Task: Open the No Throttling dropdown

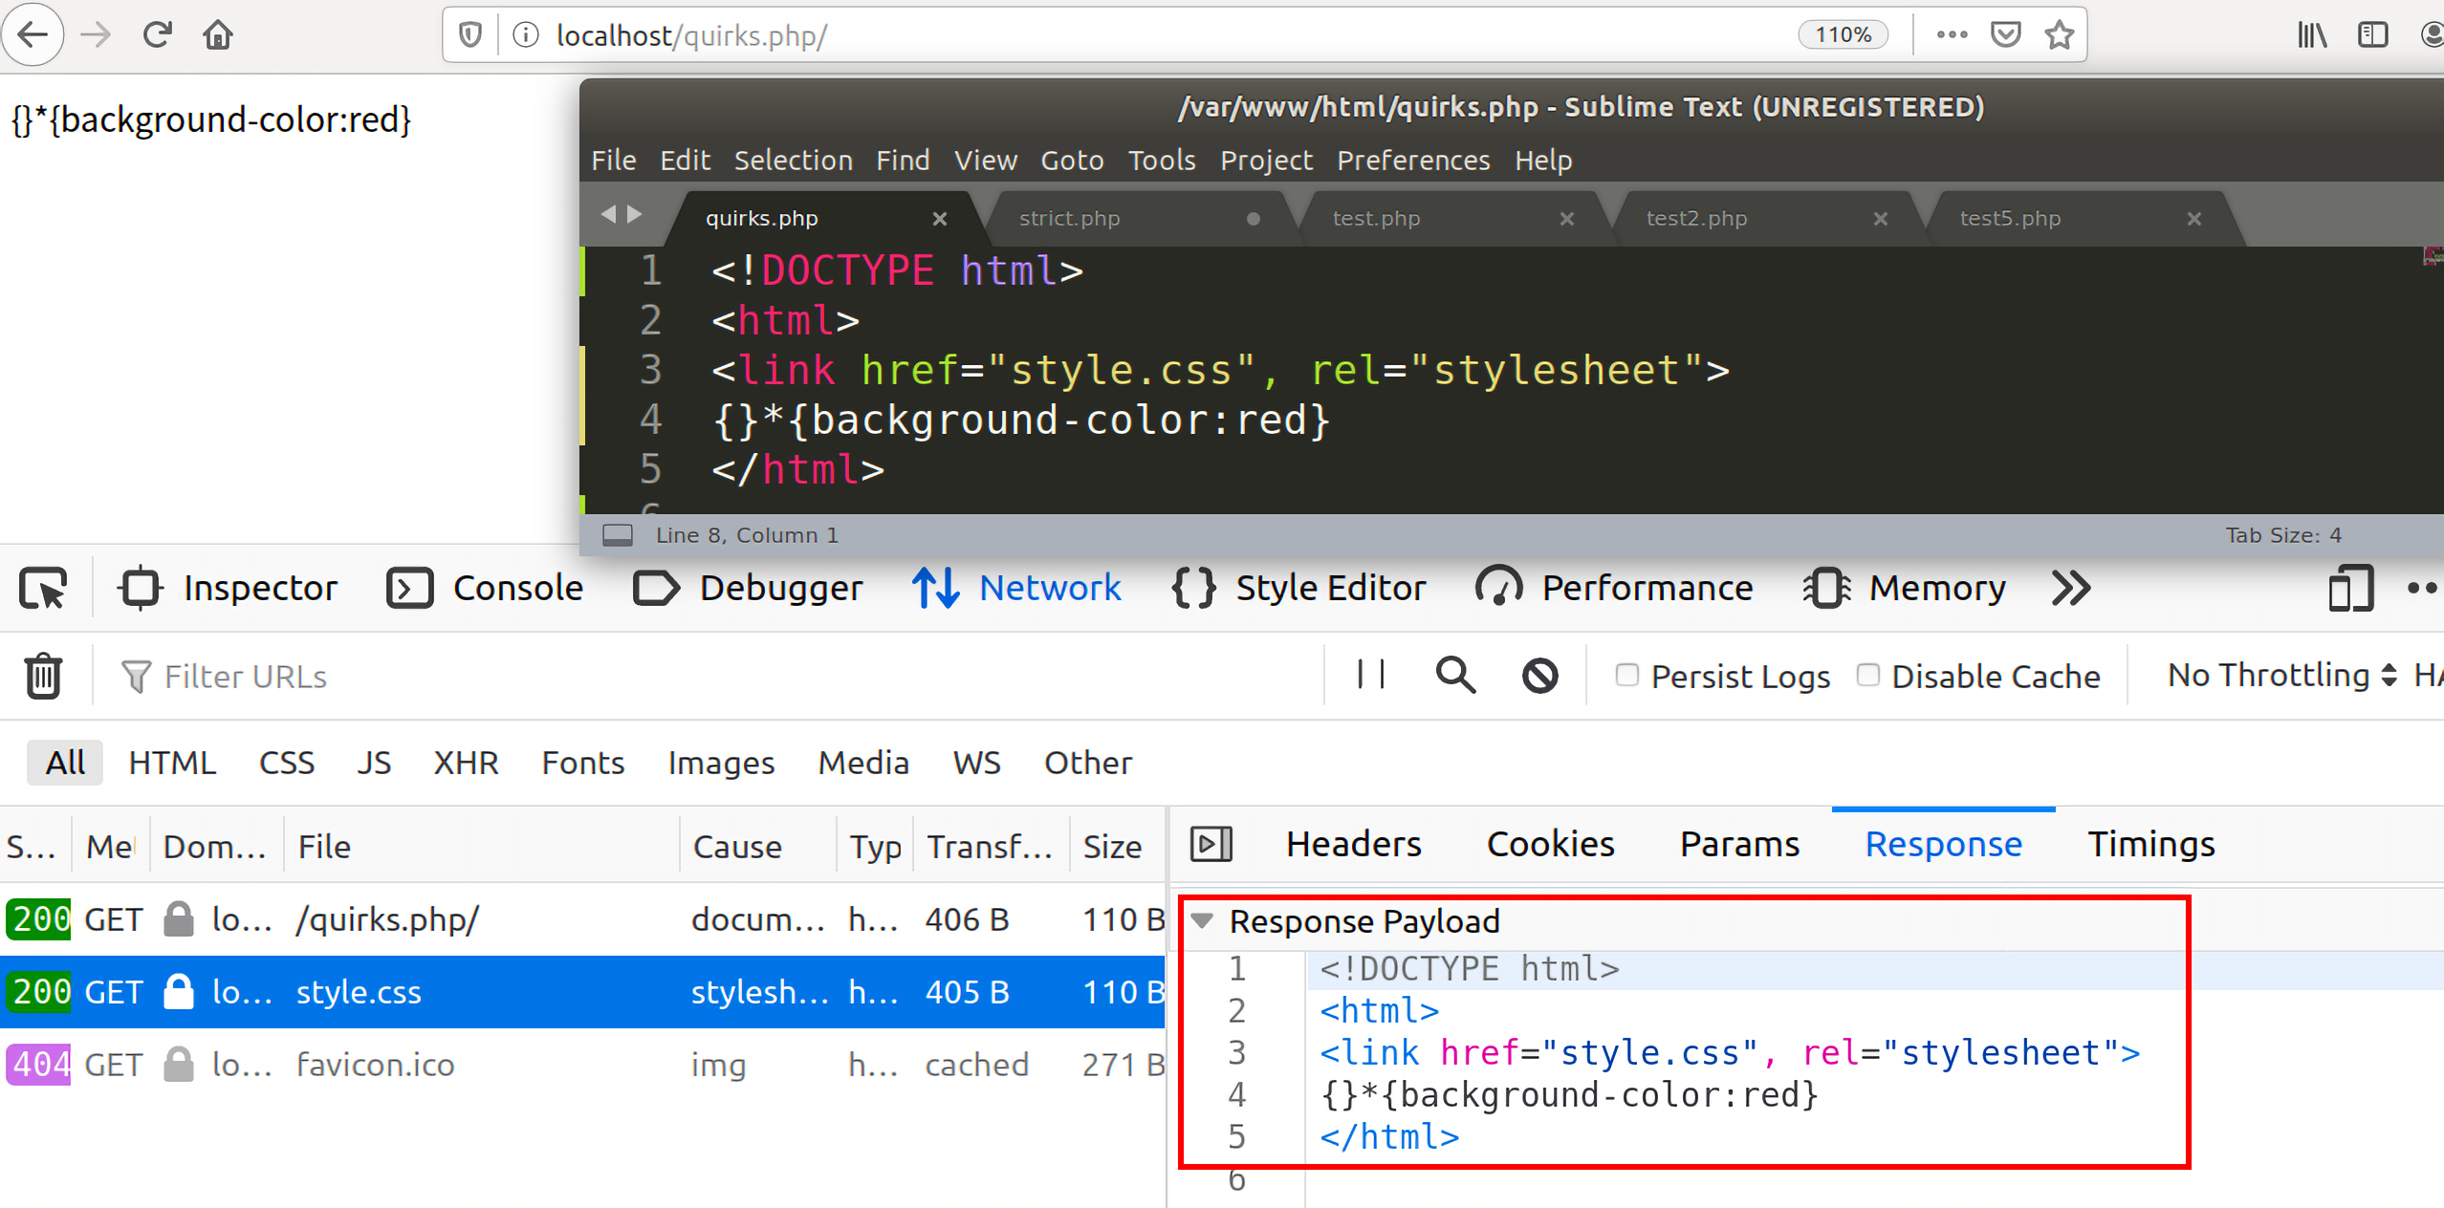Action: coord(2282,676)
